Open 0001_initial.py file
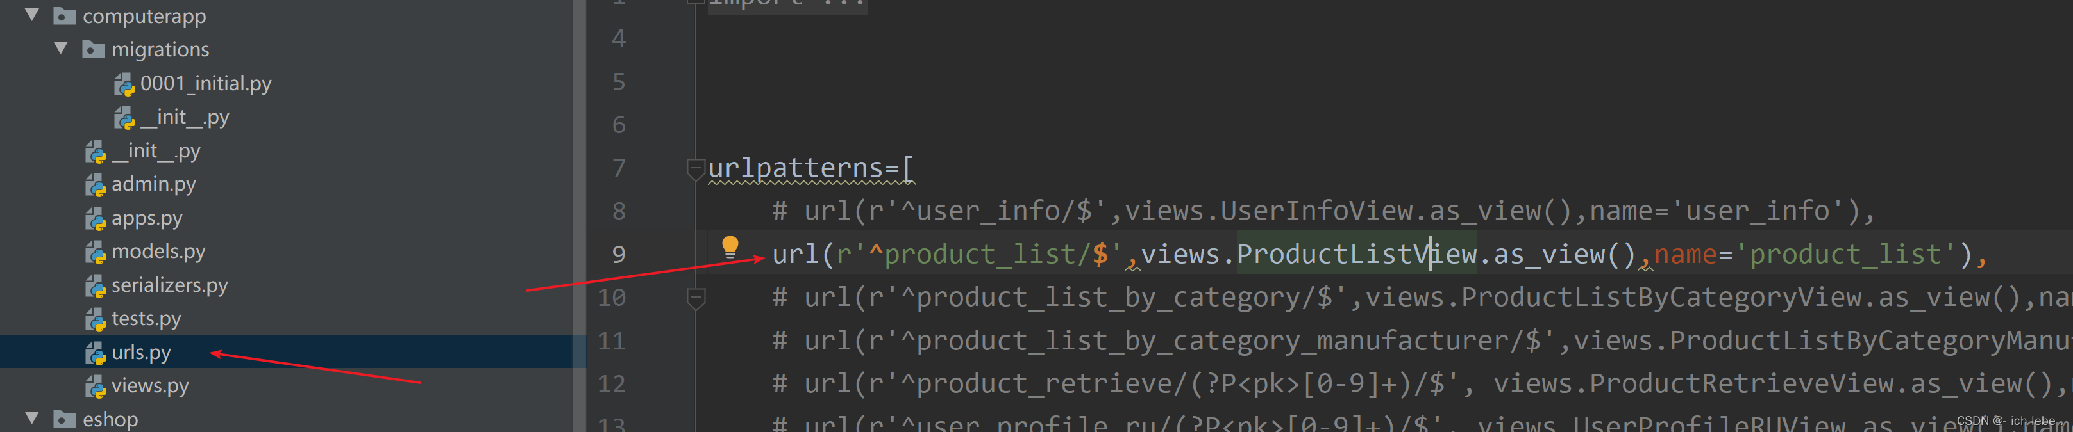2073x432 pixels. (x=205, y=83)
